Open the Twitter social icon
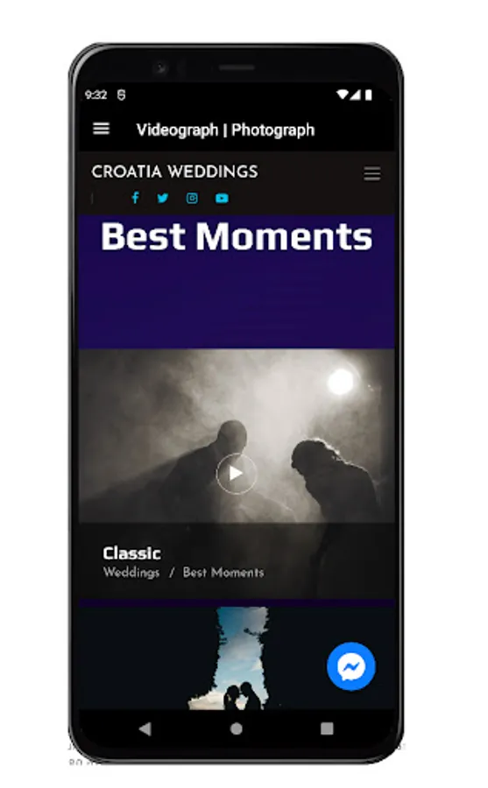Viewport: 488px width, 788px height. coord(162,198)
